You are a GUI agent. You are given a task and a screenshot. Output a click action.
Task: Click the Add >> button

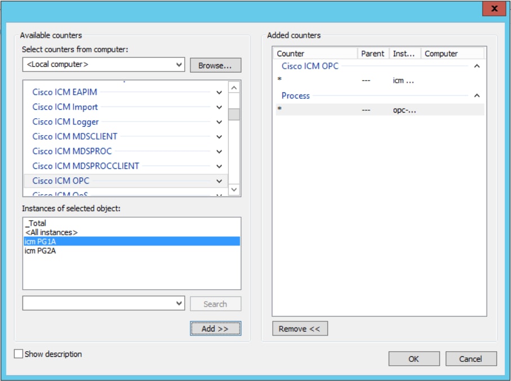point(215,329)
